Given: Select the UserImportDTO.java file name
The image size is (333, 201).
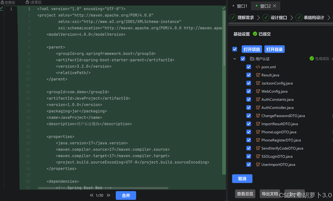Looking at the screenshot, I should (278, 164).
